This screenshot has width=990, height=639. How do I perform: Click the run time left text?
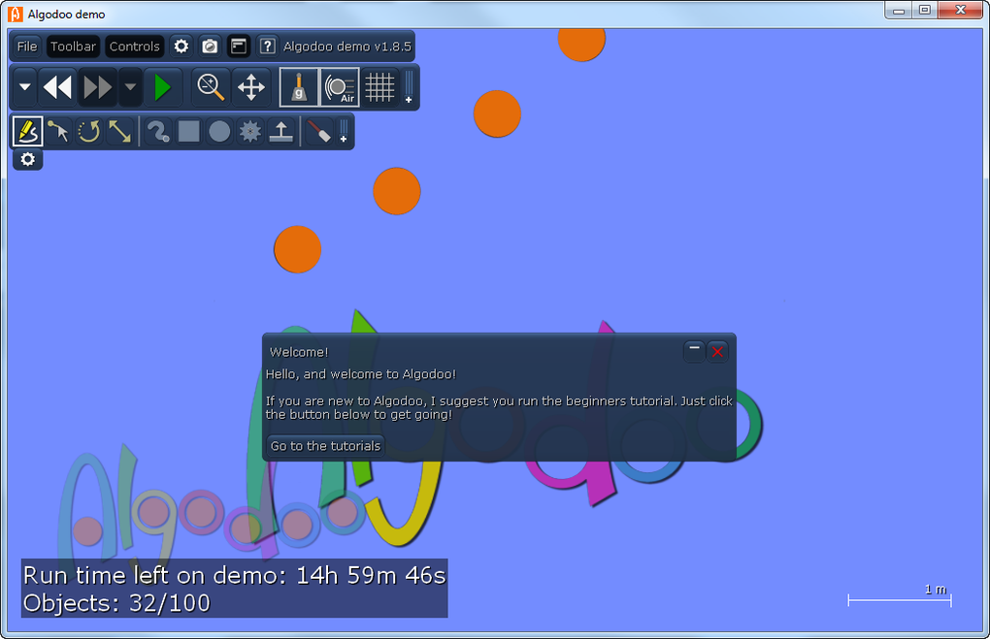234,575
